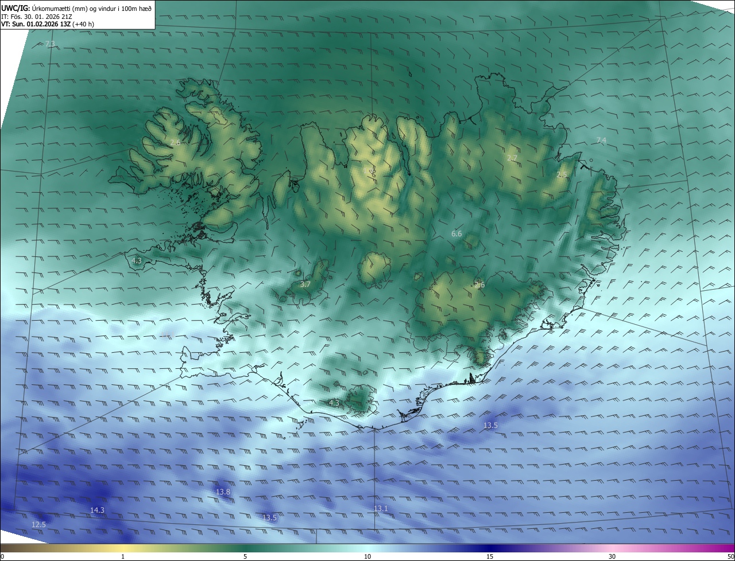
Task: Click the colour scale tick label "5"
Action: [x=245, y=556]
